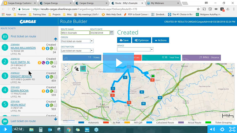Play the video with center play button

118,63
